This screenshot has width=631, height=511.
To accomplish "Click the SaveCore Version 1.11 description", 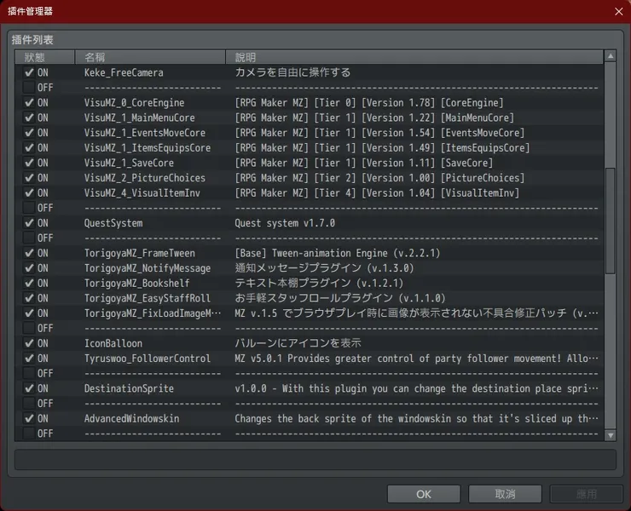I will point(364,163).
